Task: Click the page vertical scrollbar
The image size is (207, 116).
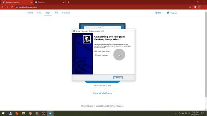Action: [x=206, y=54]
